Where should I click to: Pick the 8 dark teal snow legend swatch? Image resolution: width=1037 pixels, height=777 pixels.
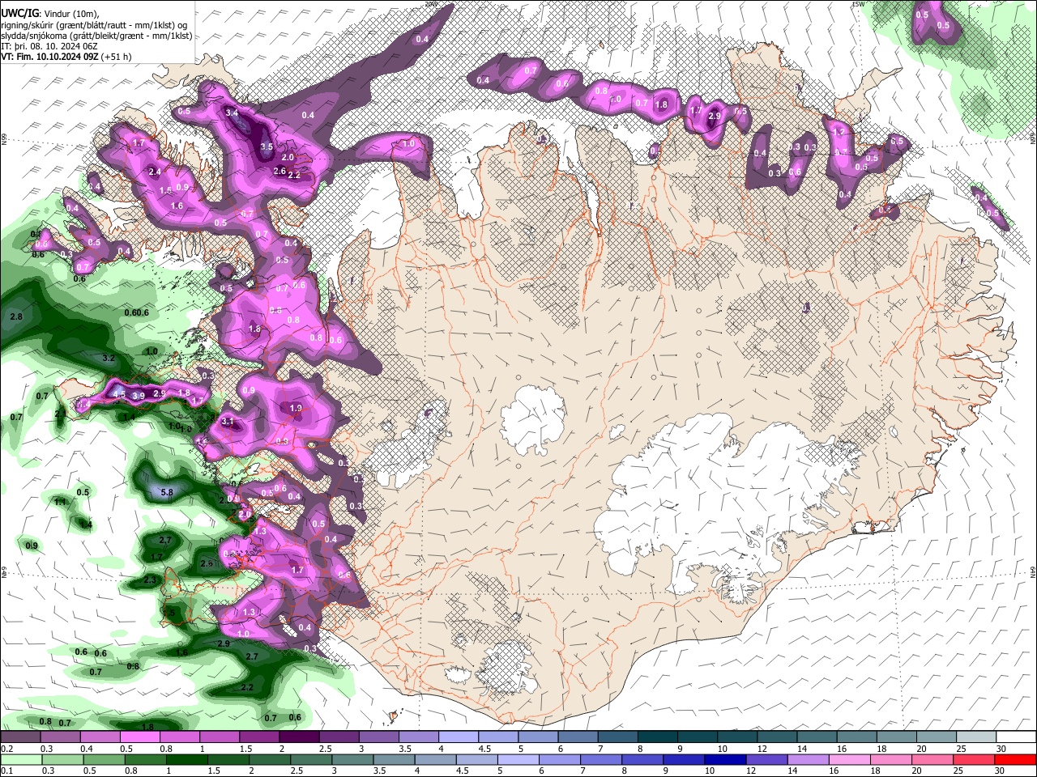(x=657, y=737)
